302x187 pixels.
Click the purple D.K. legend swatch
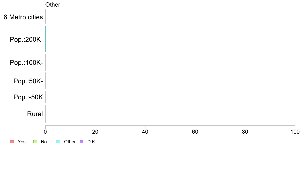point(81,142)
